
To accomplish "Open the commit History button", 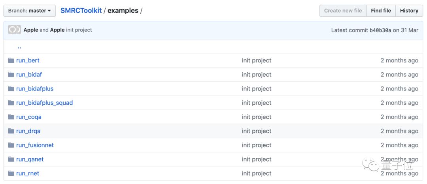I will click(409, 11).
